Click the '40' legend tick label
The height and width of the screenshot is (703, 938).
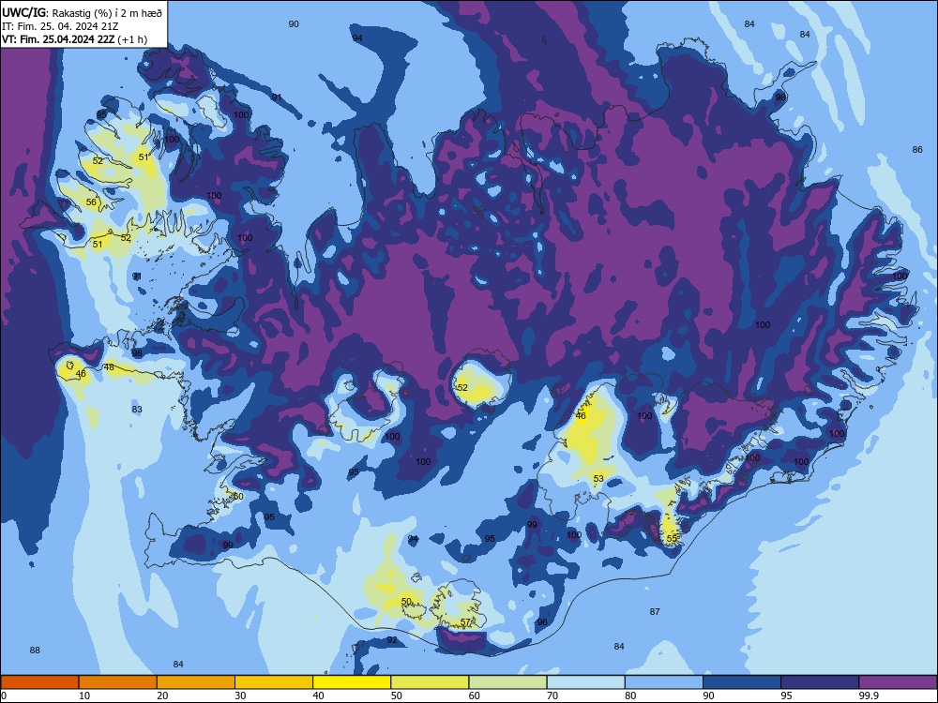tap(318, 696)
